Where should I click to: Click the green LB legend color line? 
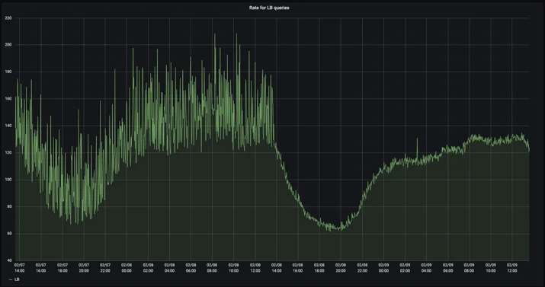pos(11,279)
